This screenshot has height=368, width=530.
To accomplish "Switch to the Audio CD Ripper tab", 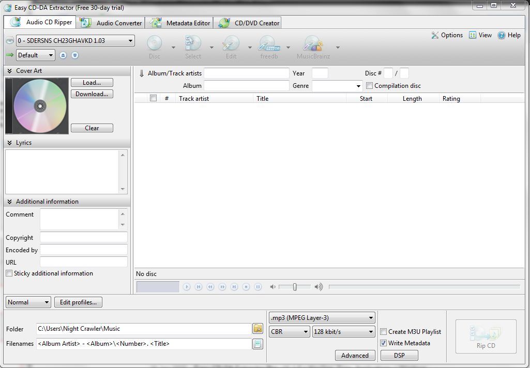I will 40,22.
